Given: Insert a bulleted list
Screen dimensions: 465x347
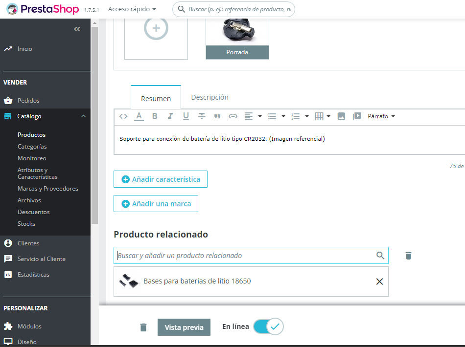Looking at the screenshot, I should point(272,116).
